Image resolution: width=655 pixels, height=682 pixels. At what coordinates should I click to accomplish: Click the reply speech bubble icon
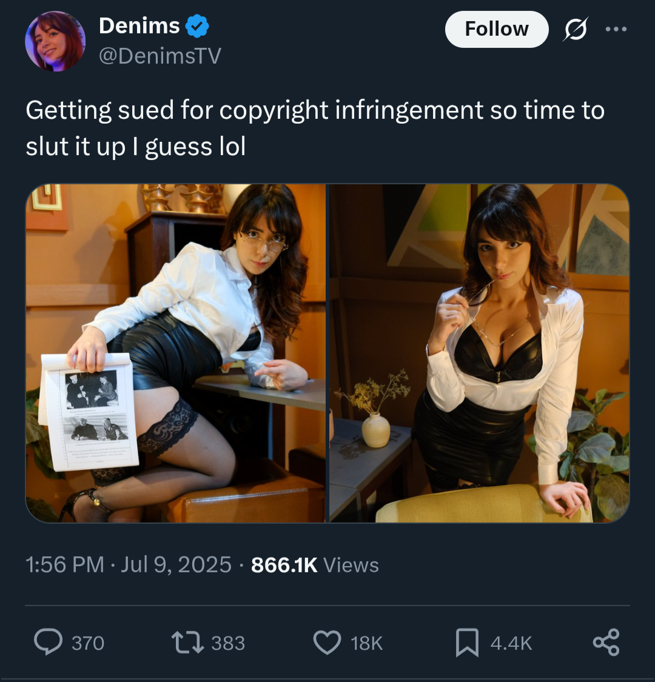(x=49, y=642)
